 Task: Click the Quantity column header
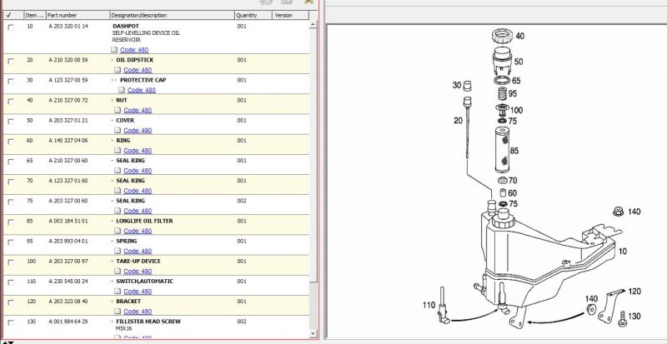(252, 15)
